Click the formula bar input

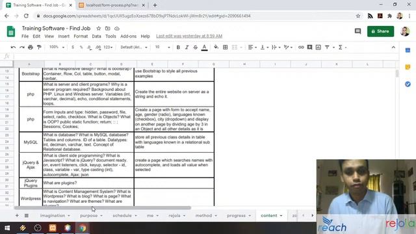(205, 56)
